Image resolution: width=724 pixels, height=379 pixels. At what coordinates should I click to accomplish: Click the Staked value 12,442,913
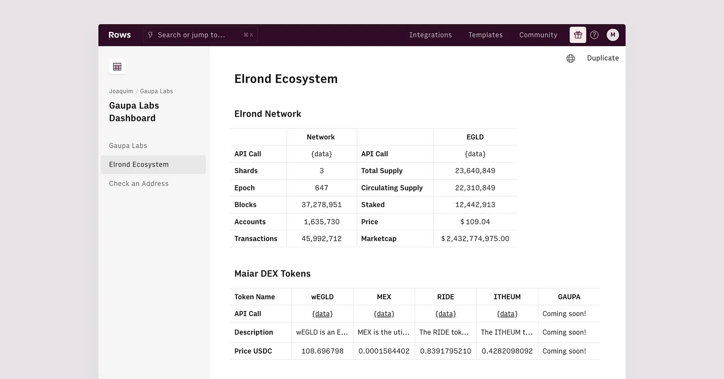coord(475,205)
